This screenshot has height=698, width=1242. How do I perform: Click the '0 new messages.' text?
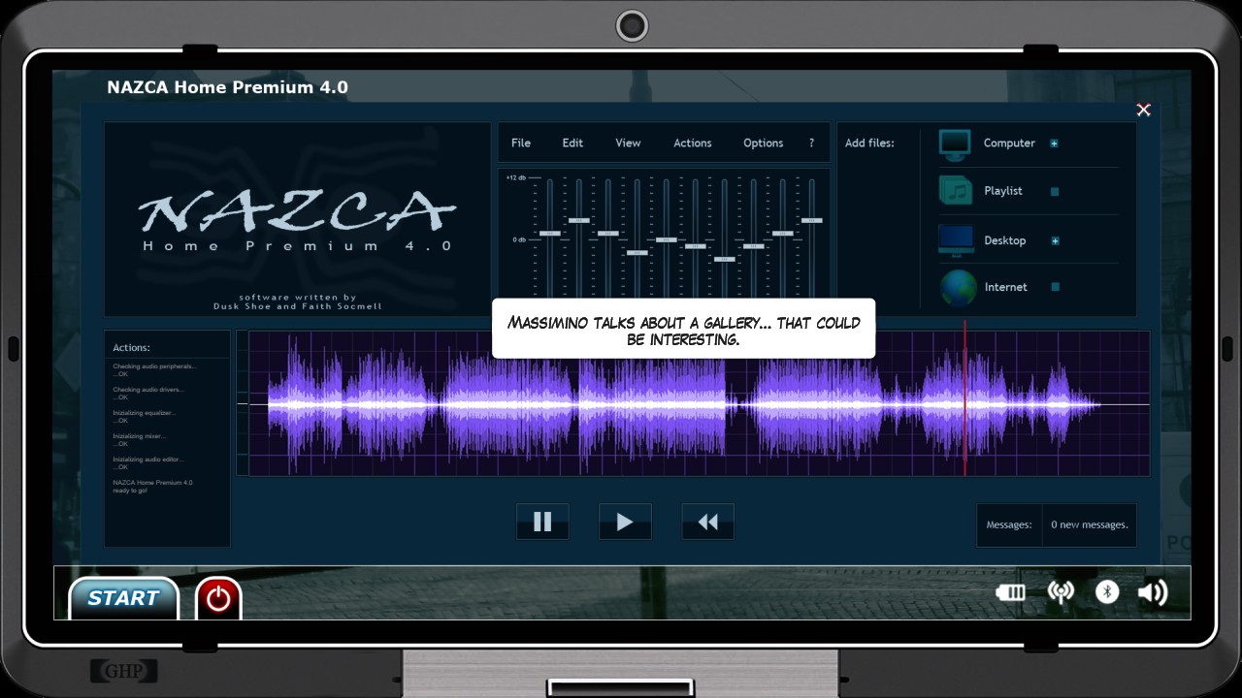1090,524
